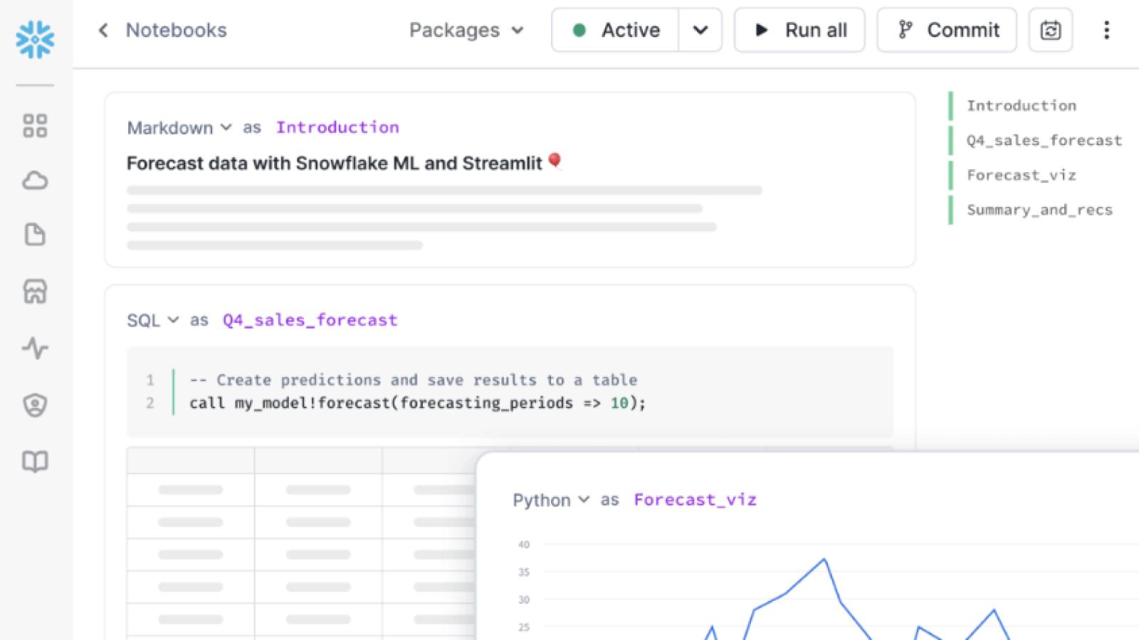Screen dimensions: 1139x640
Task: Click the Run all button
Action: point(799,30)
